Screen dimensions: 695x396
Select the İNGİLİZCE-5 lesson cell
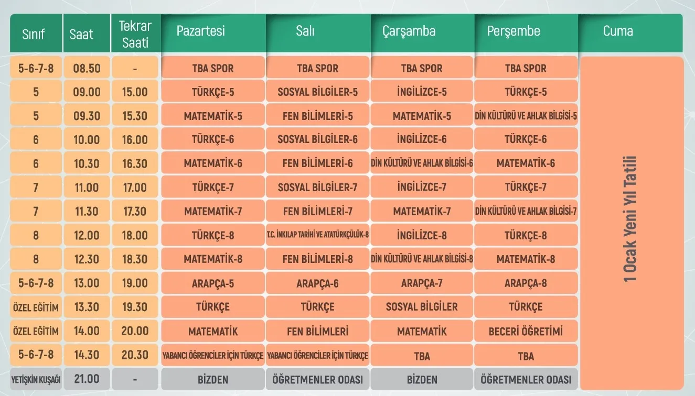click(422, 92)
